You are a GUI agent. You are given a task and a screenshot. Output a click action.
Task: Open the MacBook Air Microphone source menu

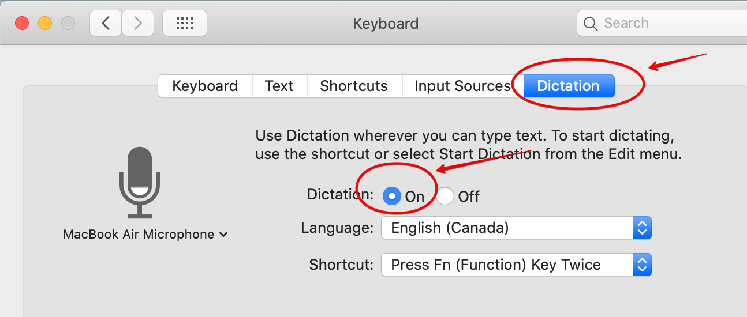[145, 235]
